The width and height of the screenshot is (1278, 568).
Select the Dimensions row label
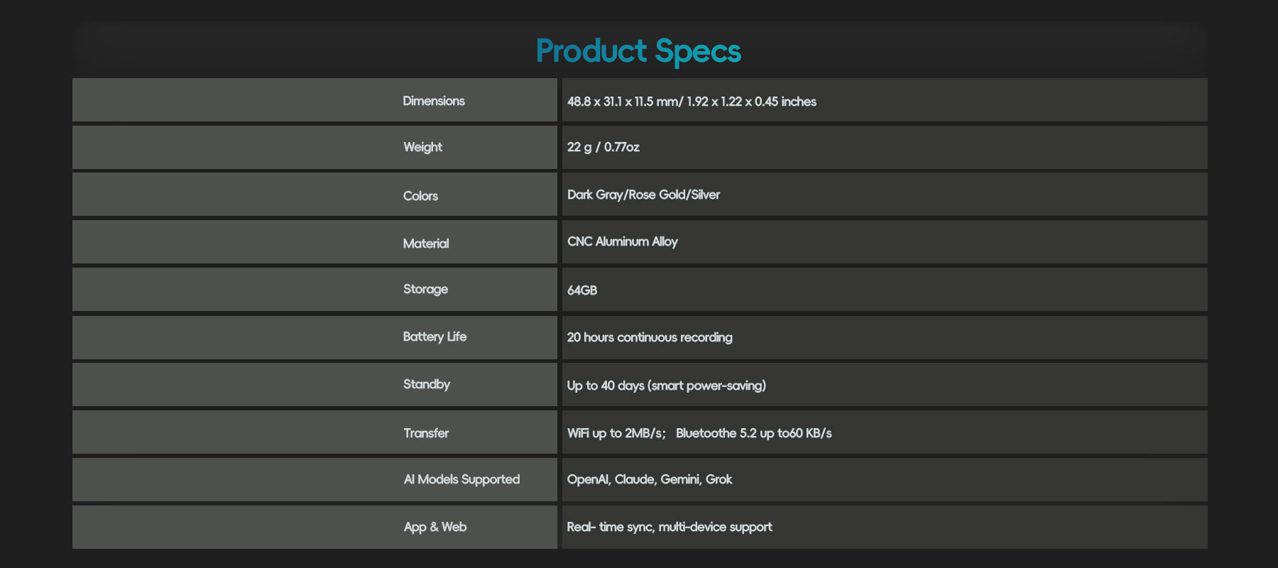[x=433, y=101]
